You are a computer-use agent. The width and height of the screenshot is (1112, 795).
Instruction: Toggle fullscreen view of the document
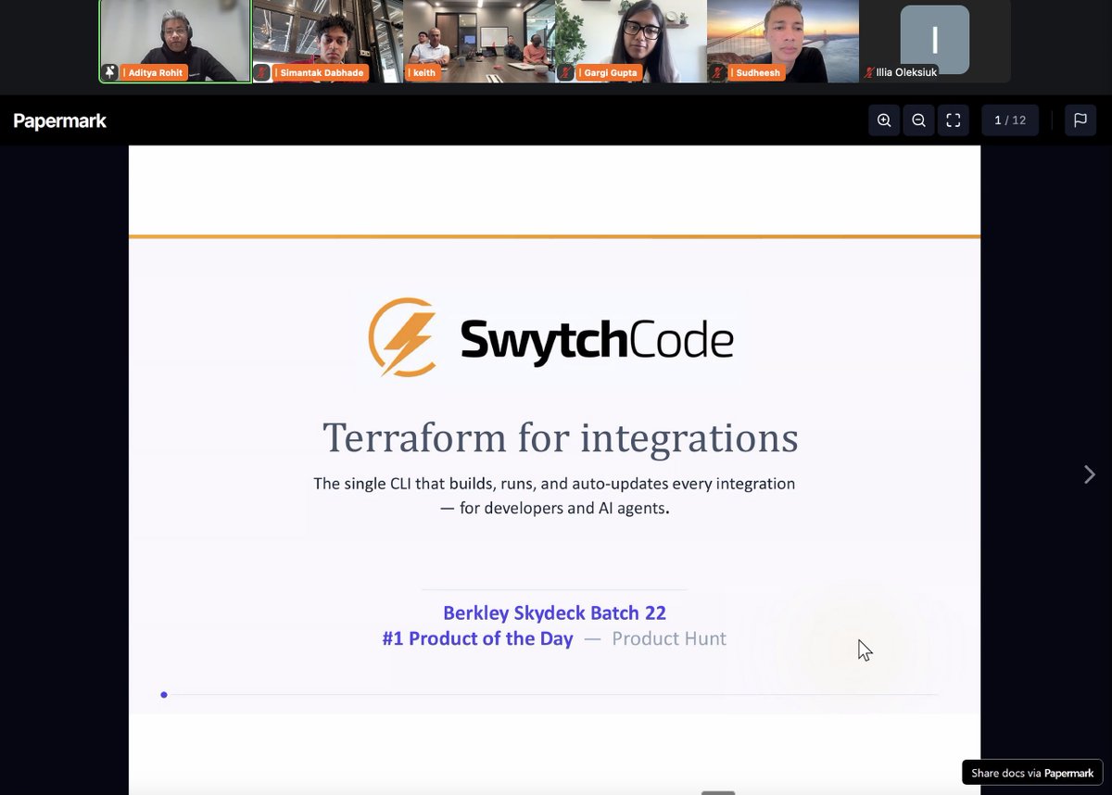click(x=953, y=120)
